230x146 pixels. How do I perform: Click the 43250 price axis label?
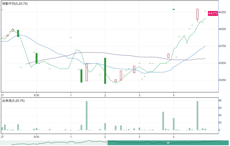point(222,80)
